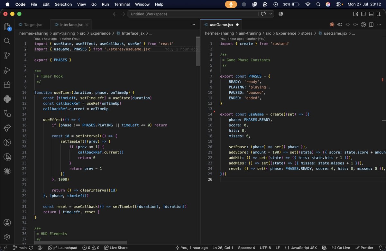This screenshot has height=251, width=386.
Task: Open the GitLens Inspect view in activity bar
Action: pos(7,157)
